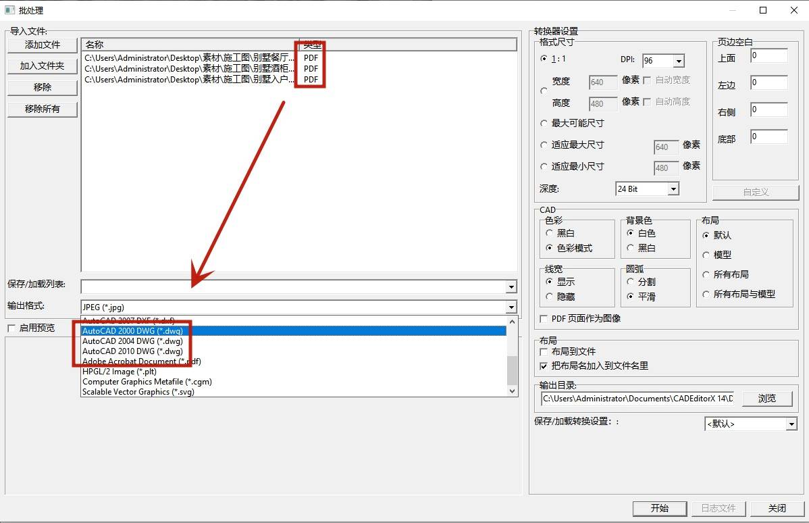Viewport: 809px width, 523px height.
Task: Click format list scrollbar down arrow
Action: click(512, 391)
